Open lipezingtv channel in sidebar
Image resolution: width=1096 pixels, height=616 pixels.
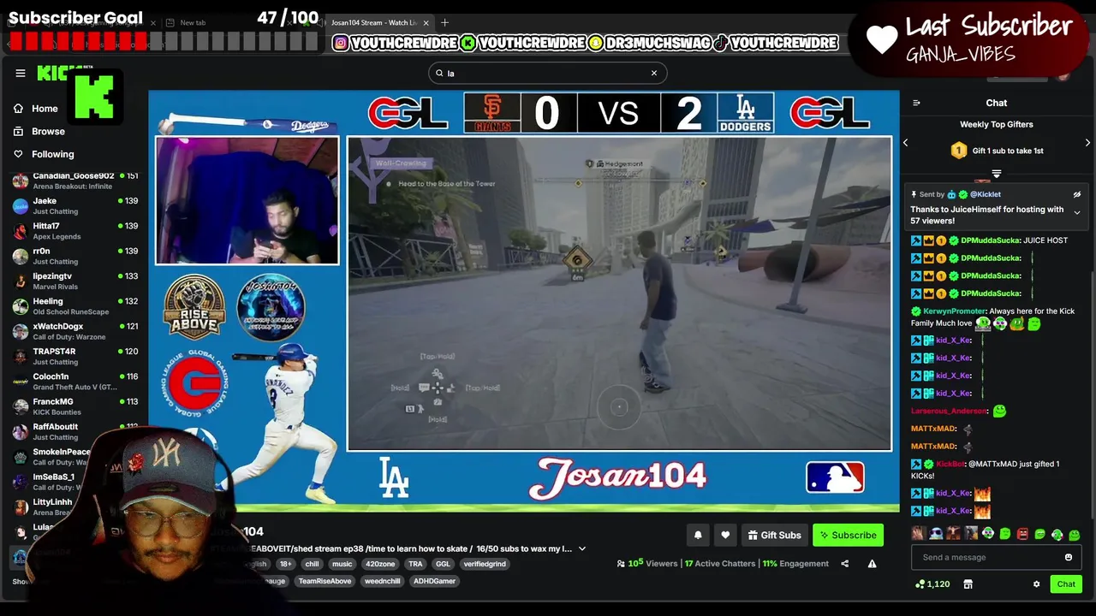click(74, 281)
